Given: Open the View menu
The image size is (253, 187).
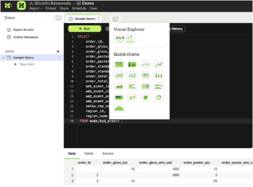Looking at the screenshot, I should (93, 8).
